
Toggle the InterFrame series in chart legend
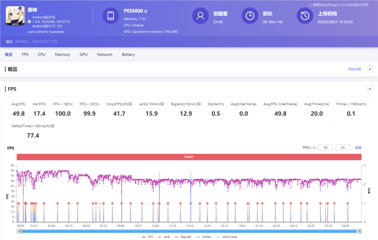[x=227, y=237]
